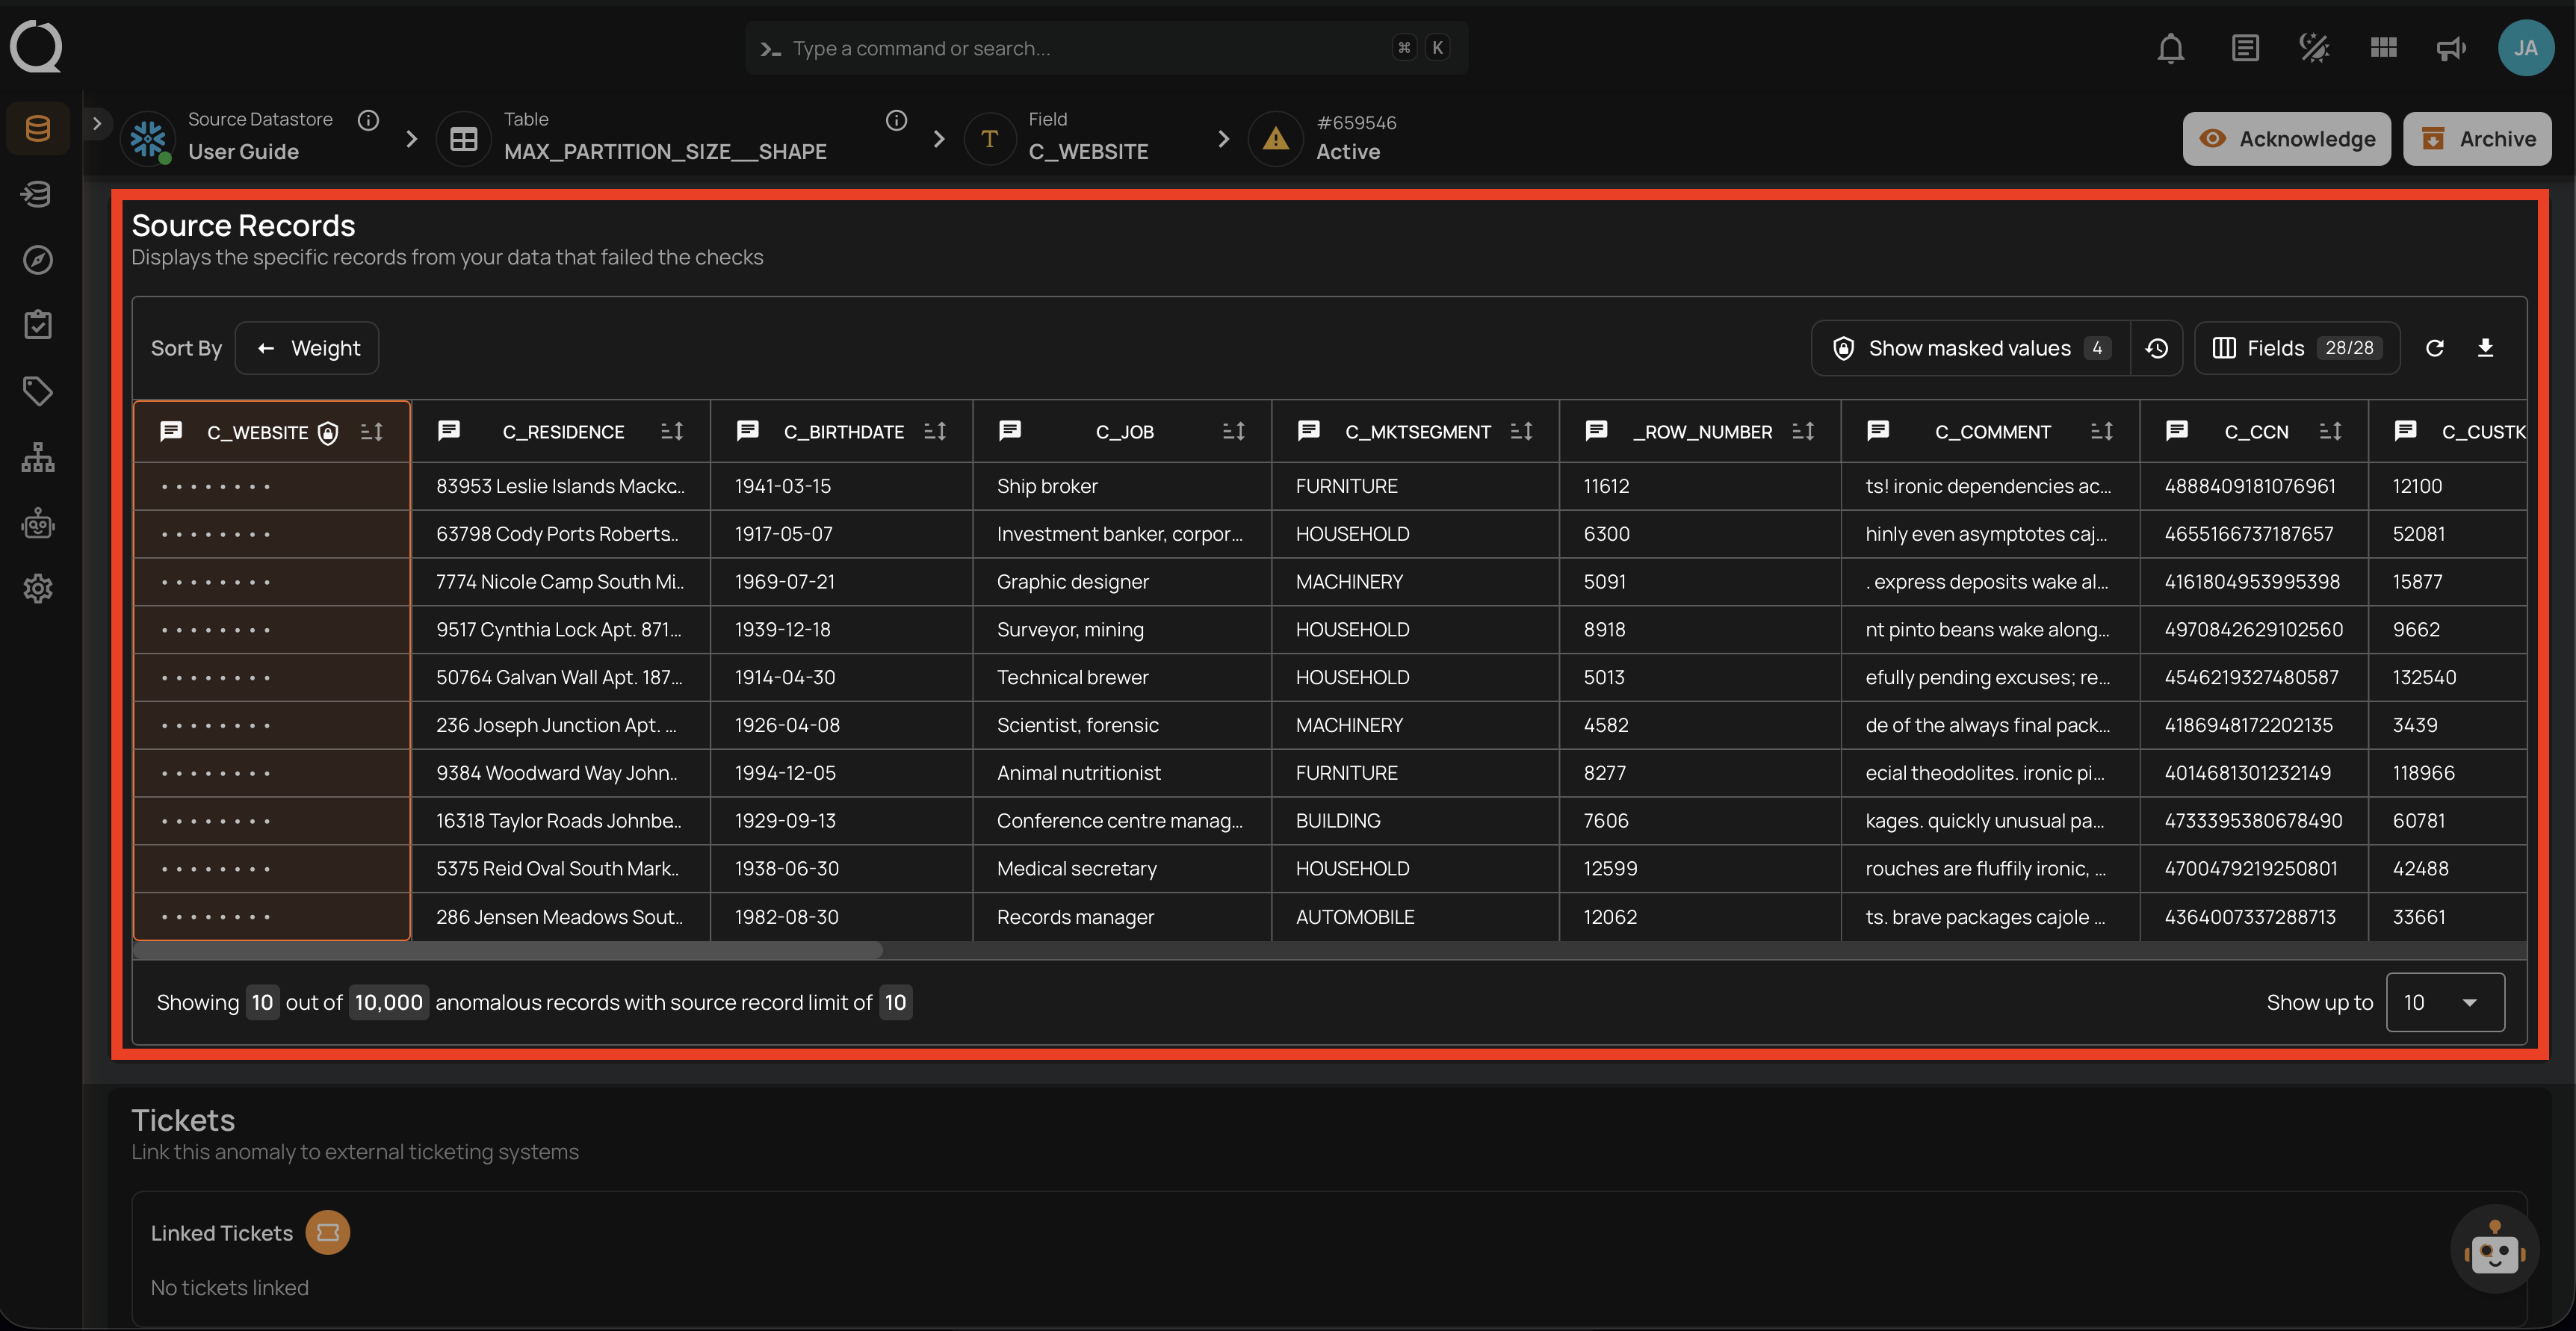Change Sort By from Weight
Viewport: 2576px width, 1331px height.
click(306, 348)
